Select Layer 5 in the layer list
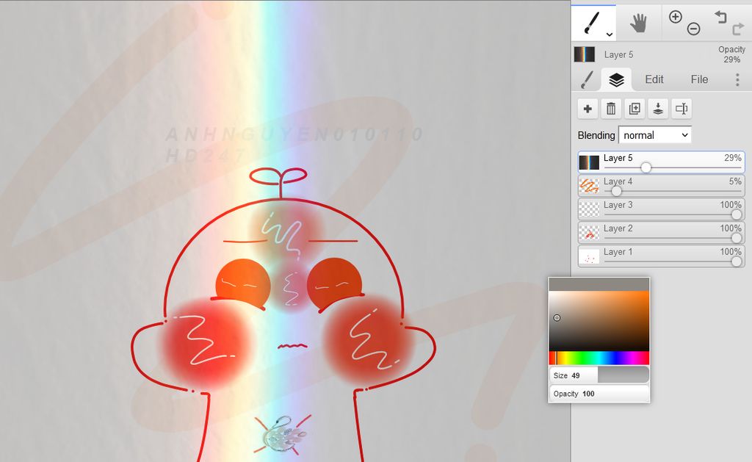 661,162
